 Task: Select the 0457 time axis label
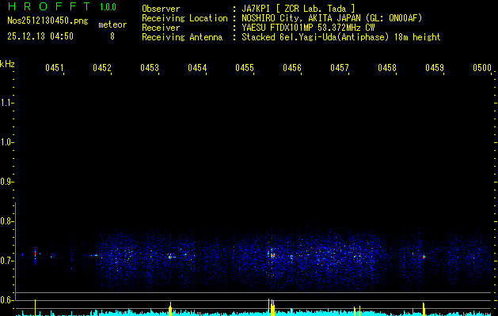click(x=340, y=69)
